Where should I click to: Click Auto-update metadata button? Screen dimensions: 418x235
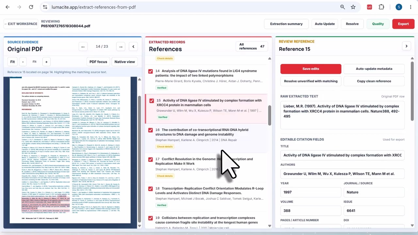coord(374,69)
